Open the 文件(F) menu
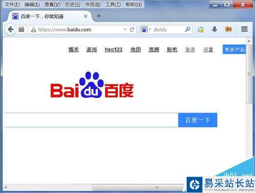The width and height of the screenshot is (255, 193). click(12, 4)
